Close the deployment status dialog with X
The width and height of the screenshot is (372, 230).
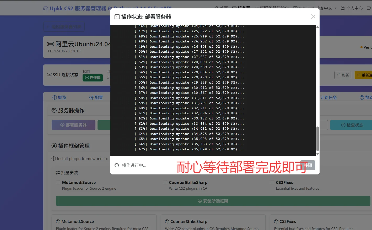pos(313,17)
